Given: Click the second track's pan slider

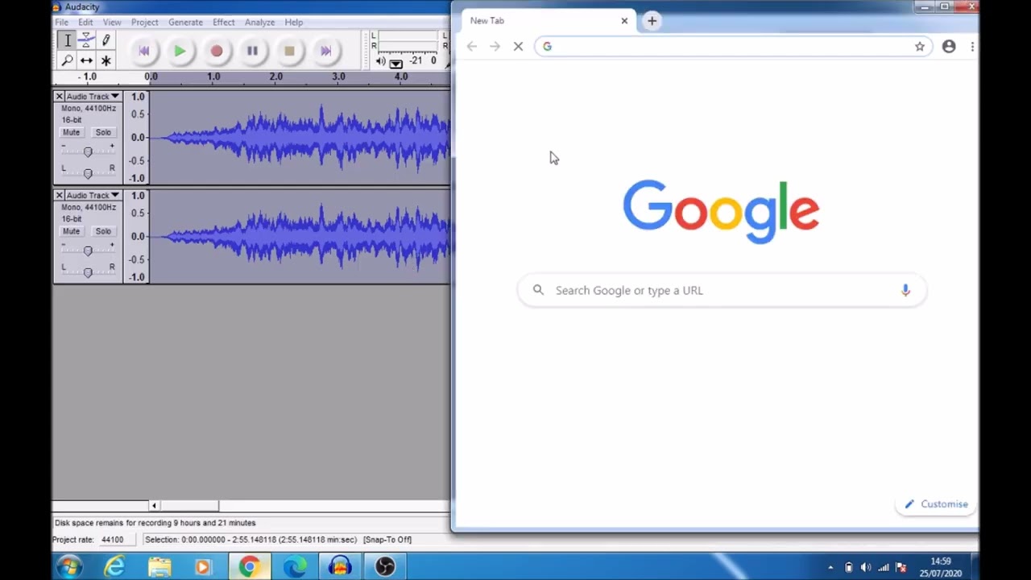Looking at the screenshot, I should [x=88, y=271].
